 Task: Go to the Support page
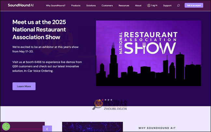(167, 6)
